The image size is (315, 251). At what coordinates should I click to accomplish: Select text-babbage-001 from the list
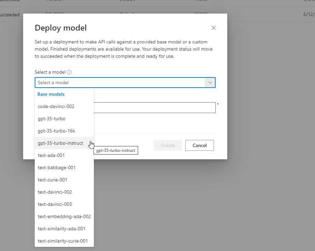(x=64, y=167)
